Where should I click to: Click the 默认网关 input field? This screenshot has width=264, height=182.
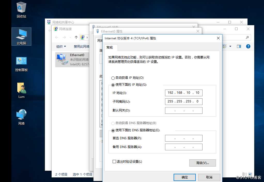184,110
